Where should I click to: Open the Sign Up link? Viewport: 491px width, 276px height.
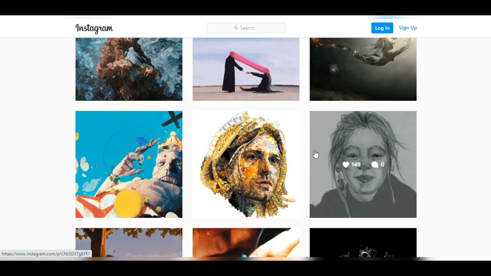click(408, 28)
